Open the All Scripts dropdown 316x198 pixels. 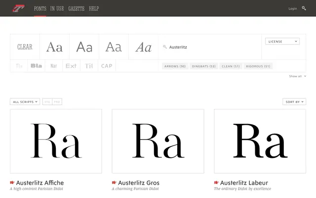coord(25,101)
